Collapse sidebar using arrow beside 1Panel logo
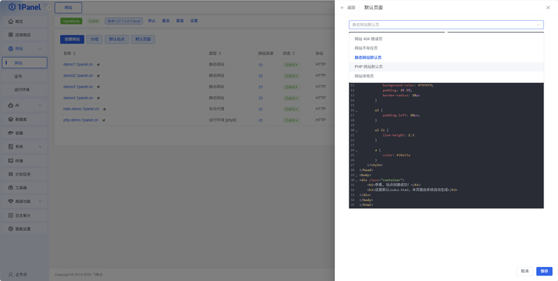Image resolution: width=558 pixels, height=281 pixels. click(x=49, y=8)
